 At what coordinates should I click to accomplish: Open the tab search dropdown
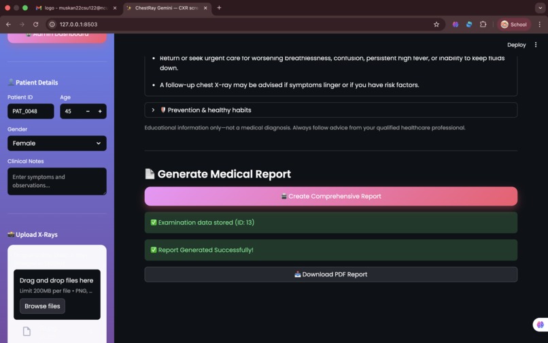tap(540, 7)
